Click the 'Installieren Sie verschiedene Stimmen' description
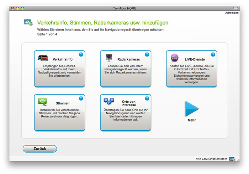The height and width of the screenshot is (174, 249). (59, 113)
